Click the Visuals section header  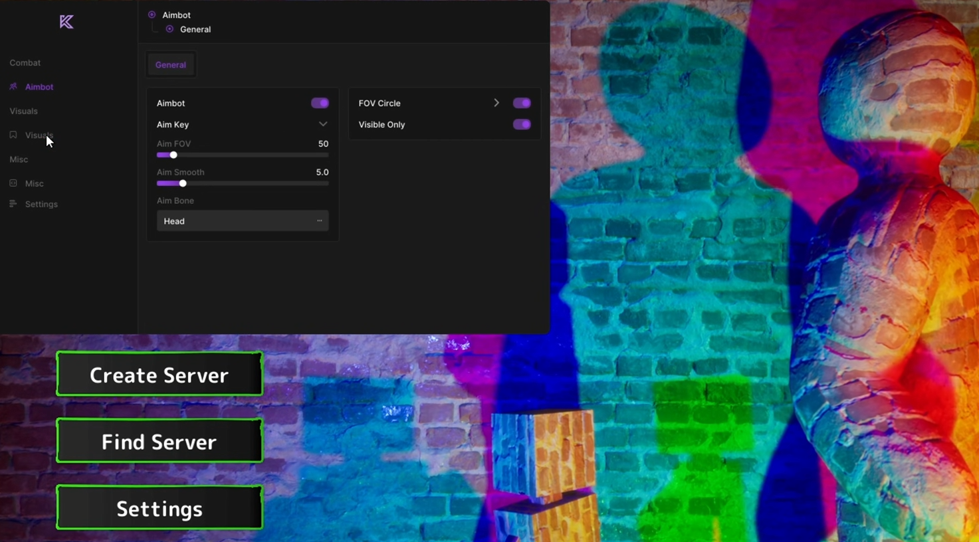click(x=24, y=112)
